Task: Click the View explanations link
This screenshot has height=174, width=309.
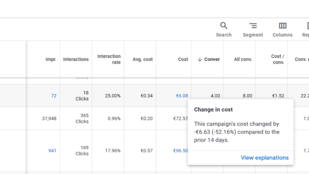Action: (265, 157)
